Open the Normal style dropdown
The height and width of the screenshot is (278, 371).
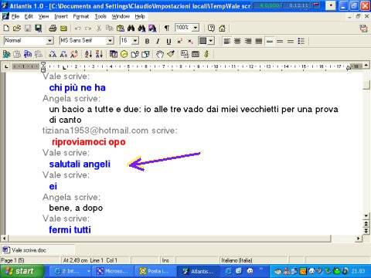(x=49, y=41)
